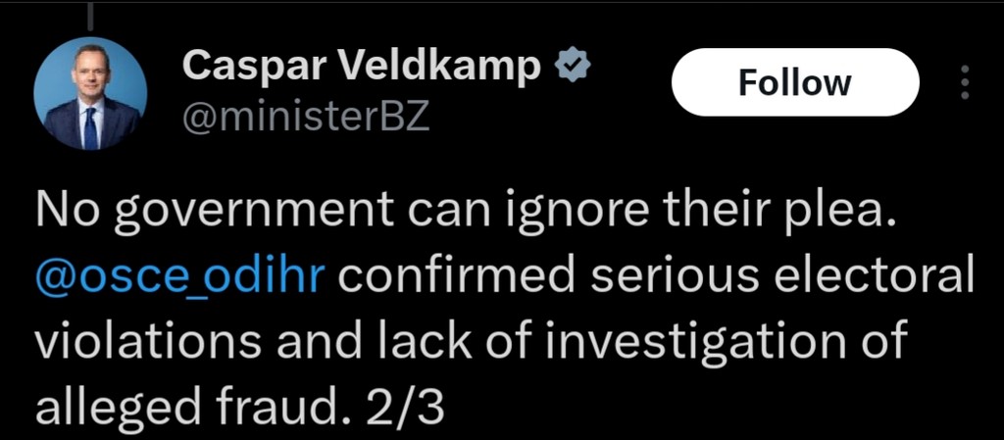
Task: Click the display name Caspar Veldkamp
Action: (x=362, y=67)
